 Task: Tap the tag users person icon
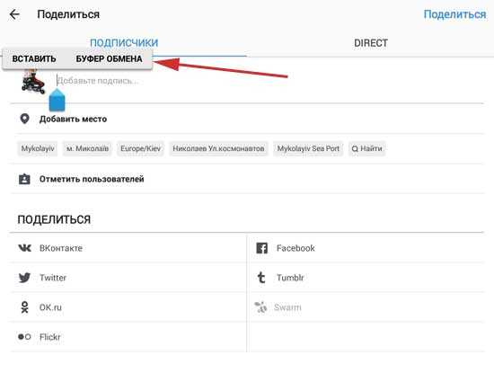24,179
